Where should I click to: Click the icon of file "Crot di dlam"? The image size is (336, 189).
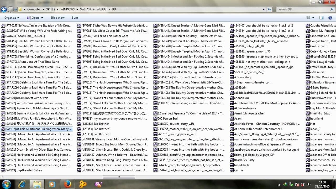click(x=308, y=46)
